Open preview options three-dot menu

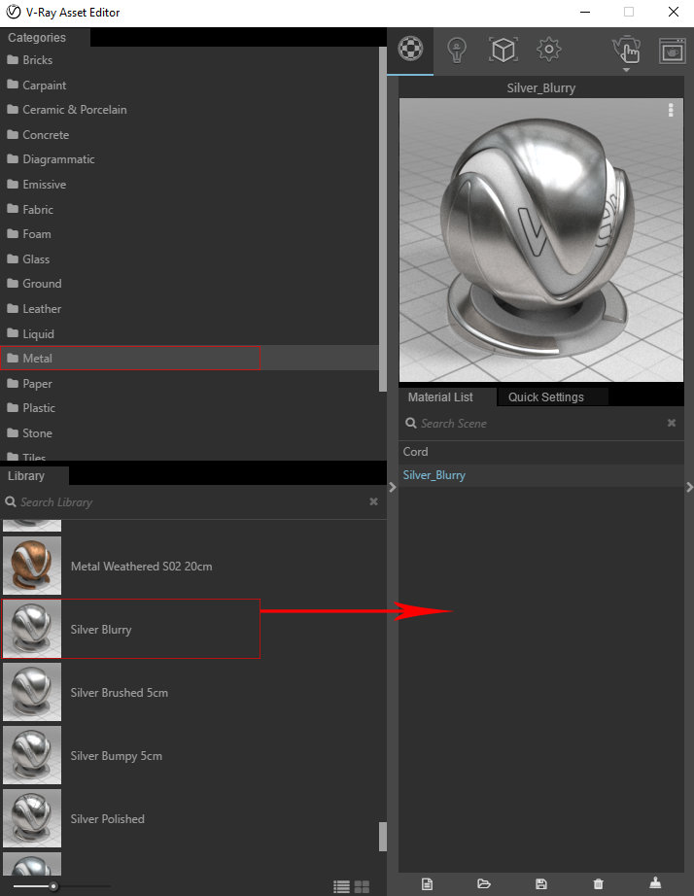[671, 110]
